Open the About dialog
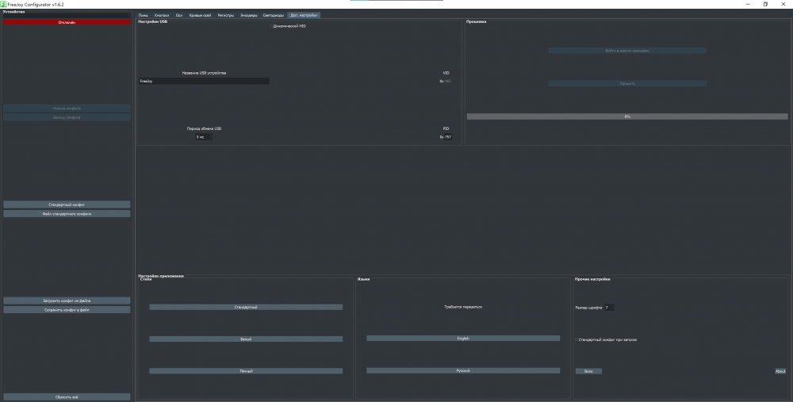This screenshot has width=793, height=402. 780,371
